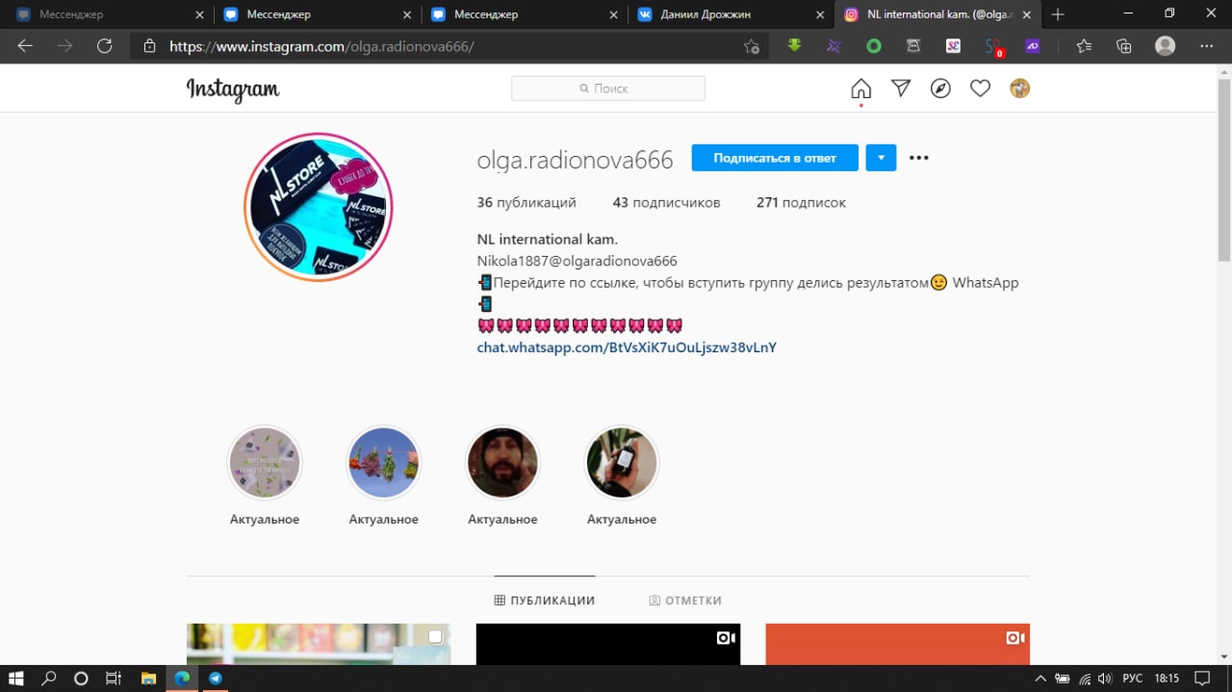
Task: Open Edge user profile icon
Action: [x=1166, y=46]
